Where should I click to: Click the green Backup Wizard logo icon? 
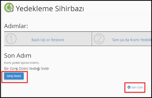(x=9, y=7)
